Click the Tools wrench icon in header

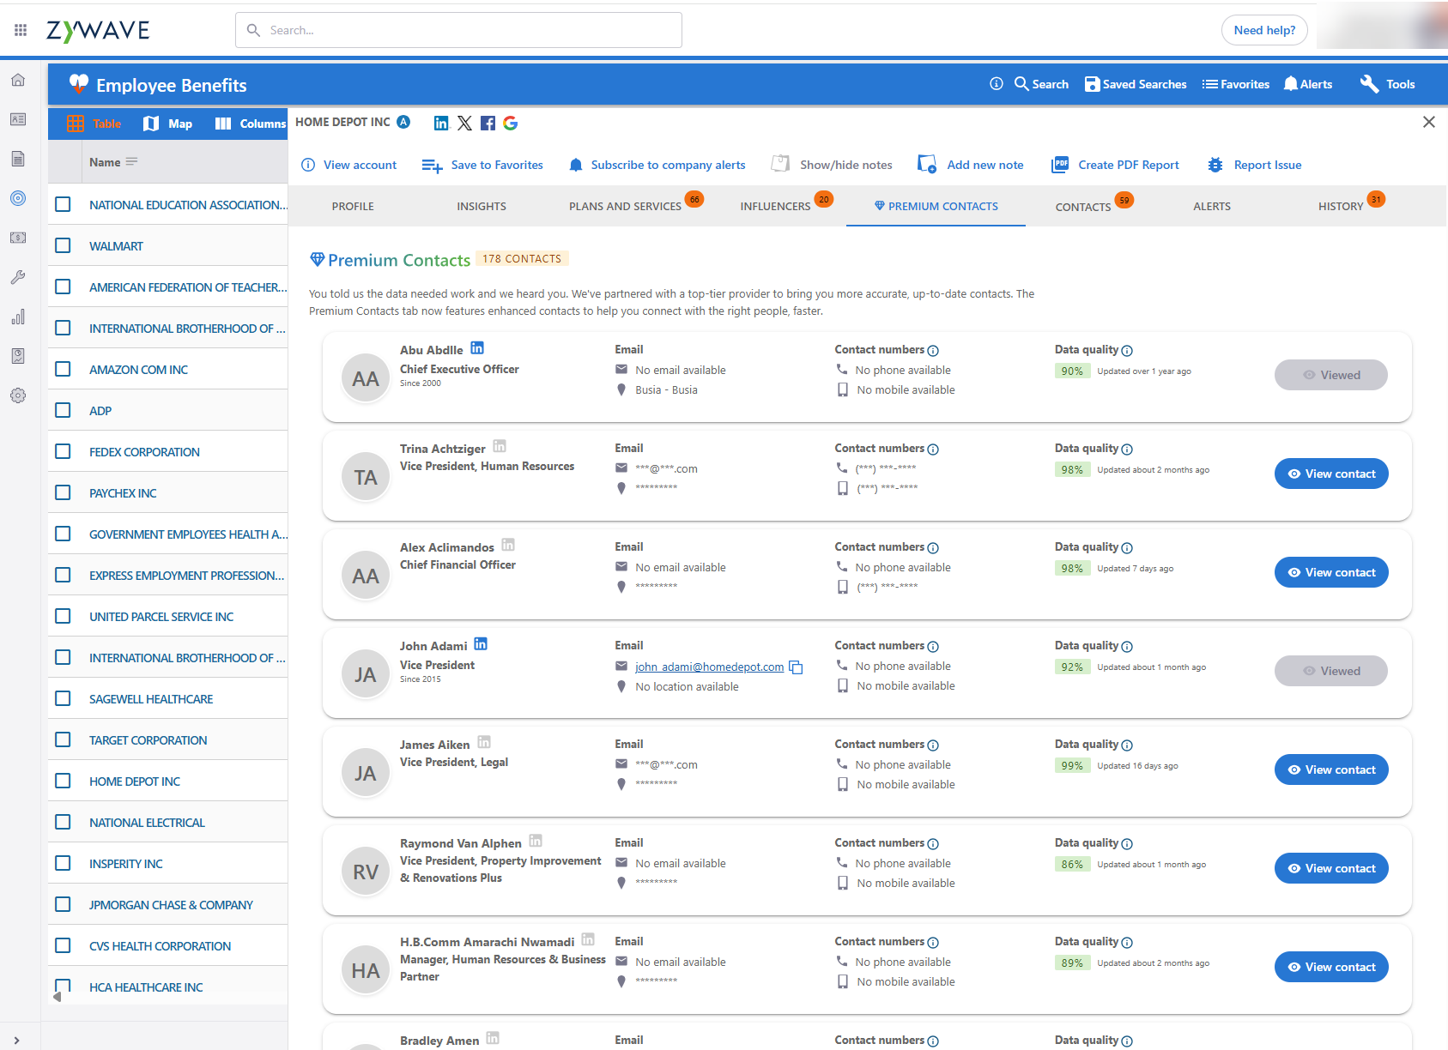coord(1369,84)
